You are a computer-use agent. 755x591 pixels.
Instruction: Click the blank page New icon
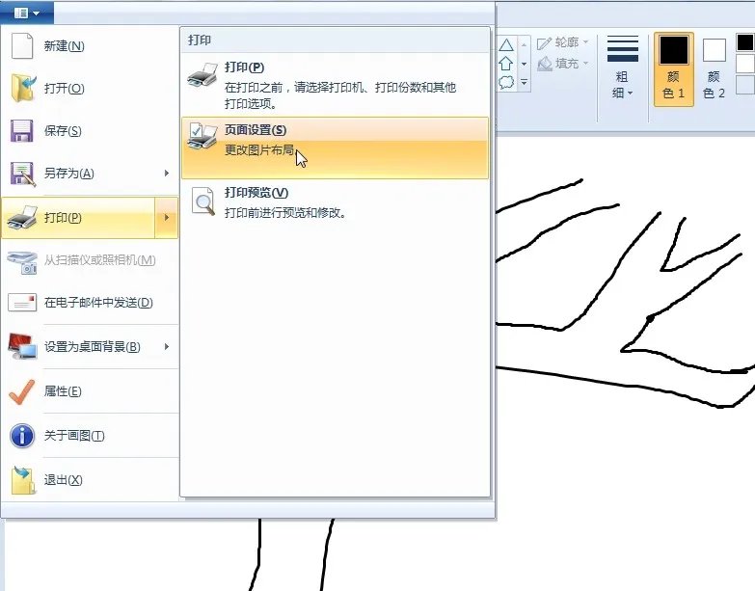coord(22,45)
